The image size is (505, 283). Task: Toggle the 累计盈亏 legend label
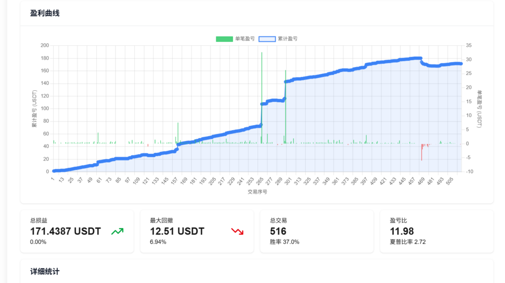288,38
